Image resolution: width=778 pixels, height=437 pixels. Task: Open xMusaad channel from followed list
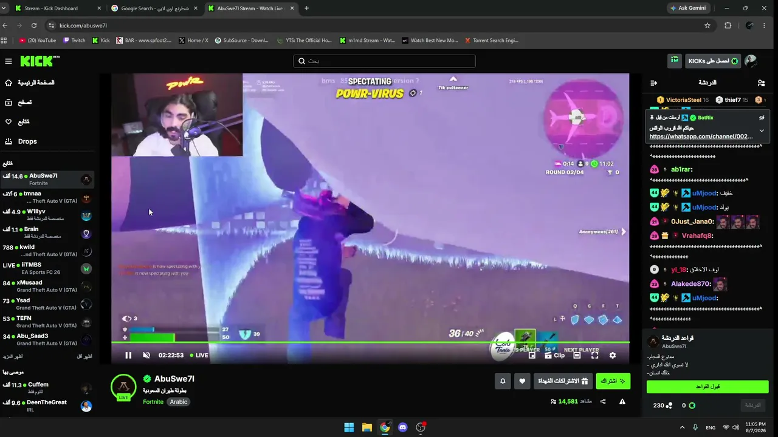tap(47, 286)
